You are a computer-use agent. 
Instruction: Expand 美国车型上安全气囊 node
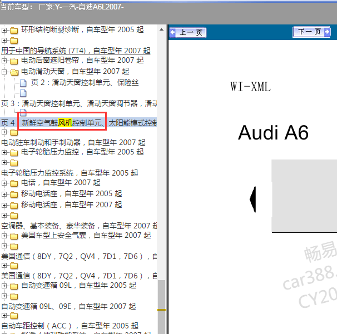click(x=4, y=236)
